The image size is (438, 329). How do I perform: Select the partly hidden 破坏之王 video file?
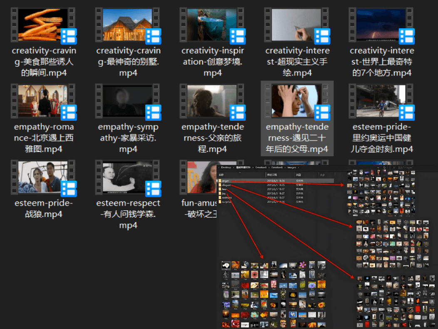(198, 189)
